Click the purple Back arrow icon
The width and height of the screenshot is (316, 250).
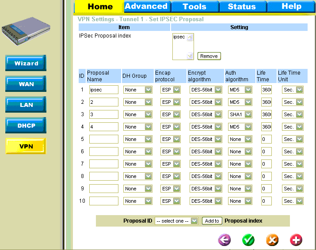point(225,240)
